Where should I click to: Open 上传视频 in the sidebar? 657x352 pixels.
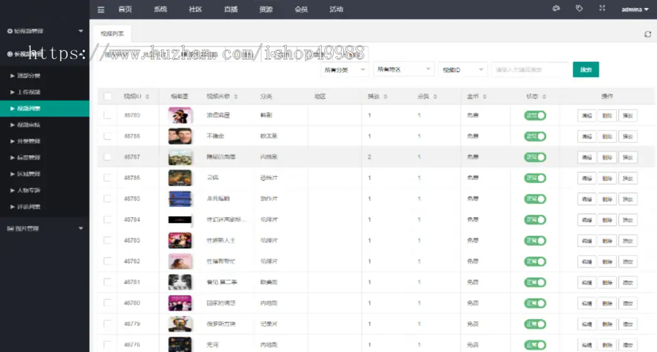pos(45,92)
